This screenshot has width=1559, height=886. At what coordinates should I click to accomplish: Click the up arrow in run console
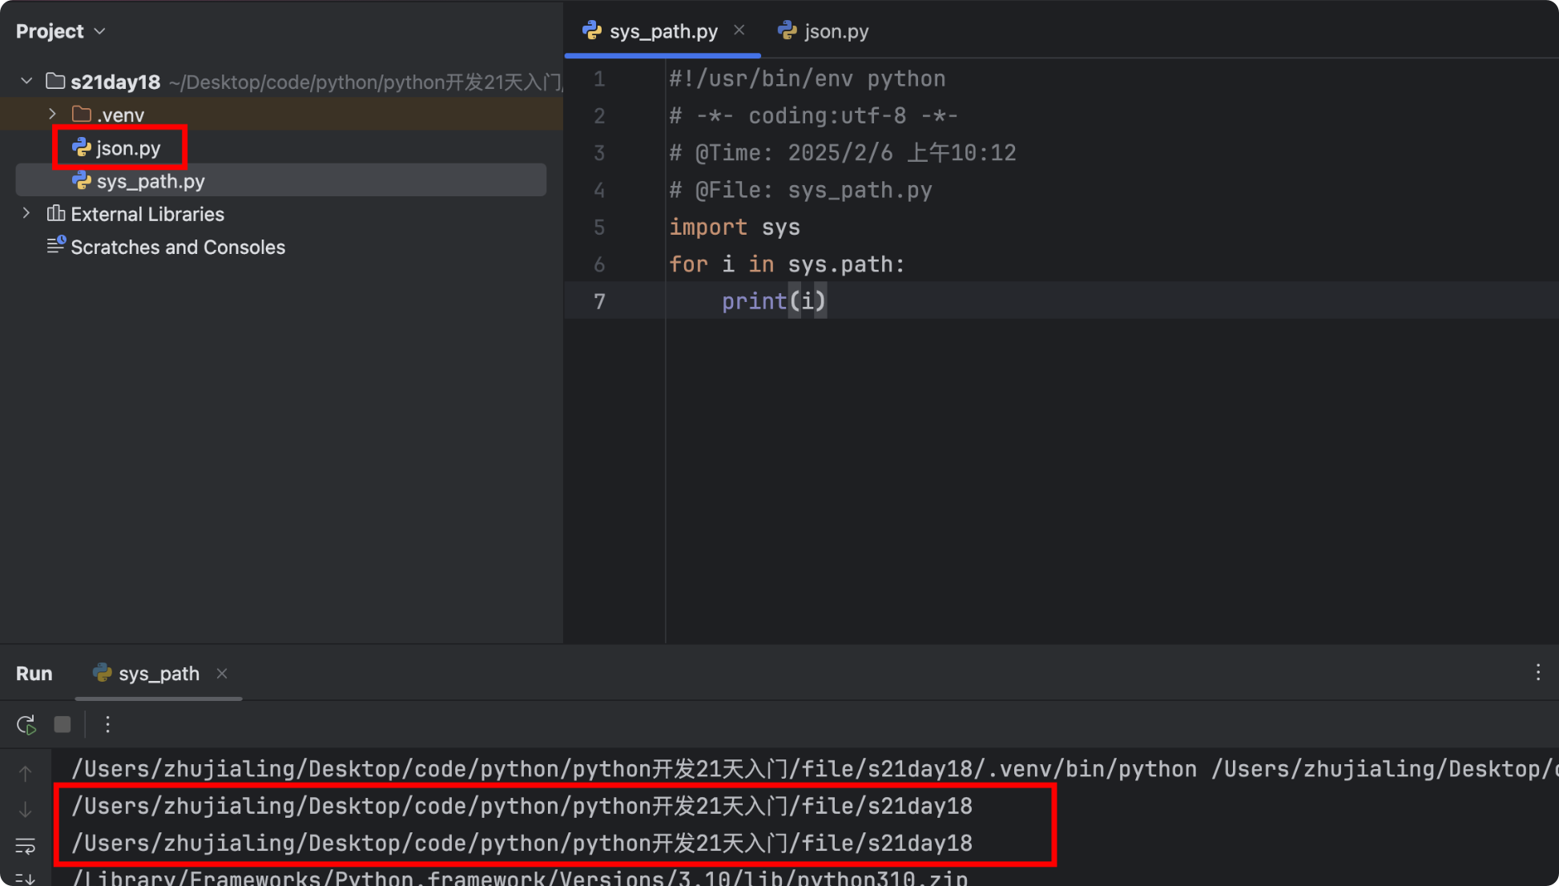point(26,773)
